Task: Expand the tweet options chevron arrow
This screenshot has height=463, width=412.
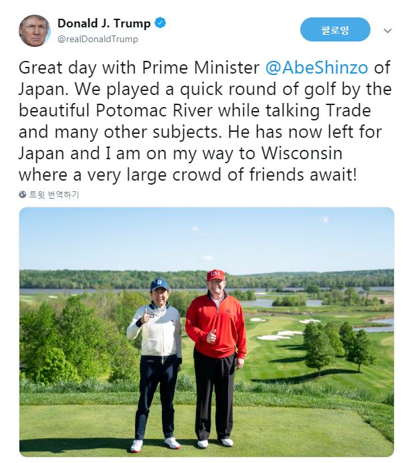Action: click(x=388, y=31)
